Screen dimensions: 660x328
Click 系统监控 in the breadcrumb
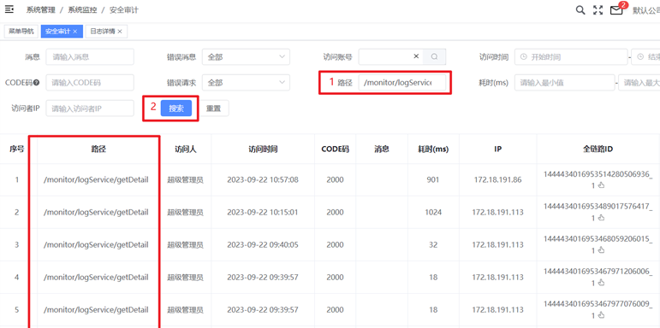click(82, 10)
